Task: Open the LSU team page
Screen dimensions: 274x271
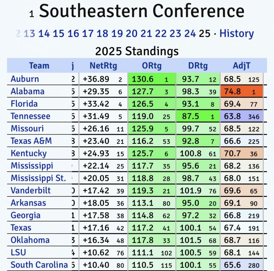Action: pos(18,252)
